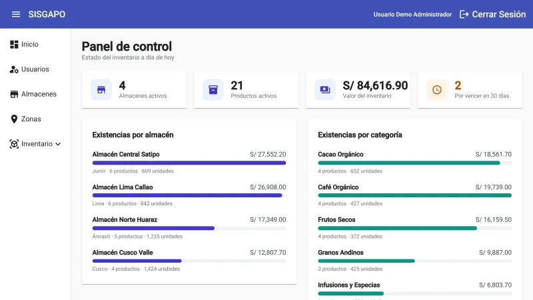Click Almacén Central Satipo progress bar
The image size is (533, 300).
[189, 163]
